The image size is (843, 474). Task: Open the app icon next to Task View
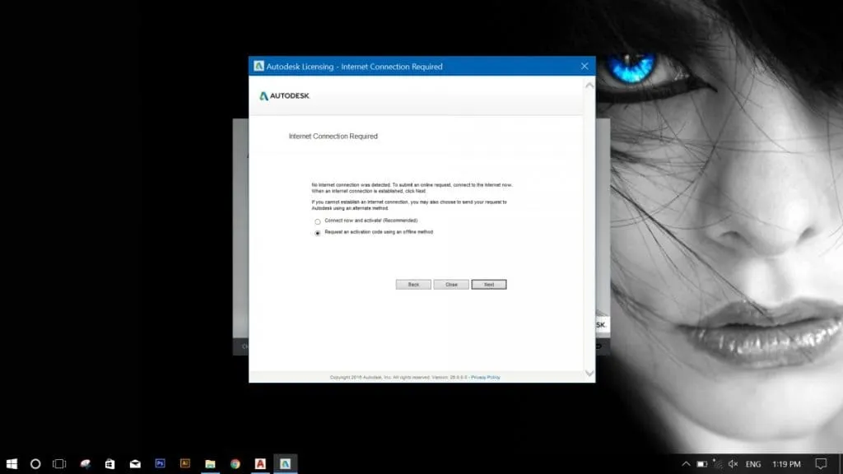(x=85, y=464)
